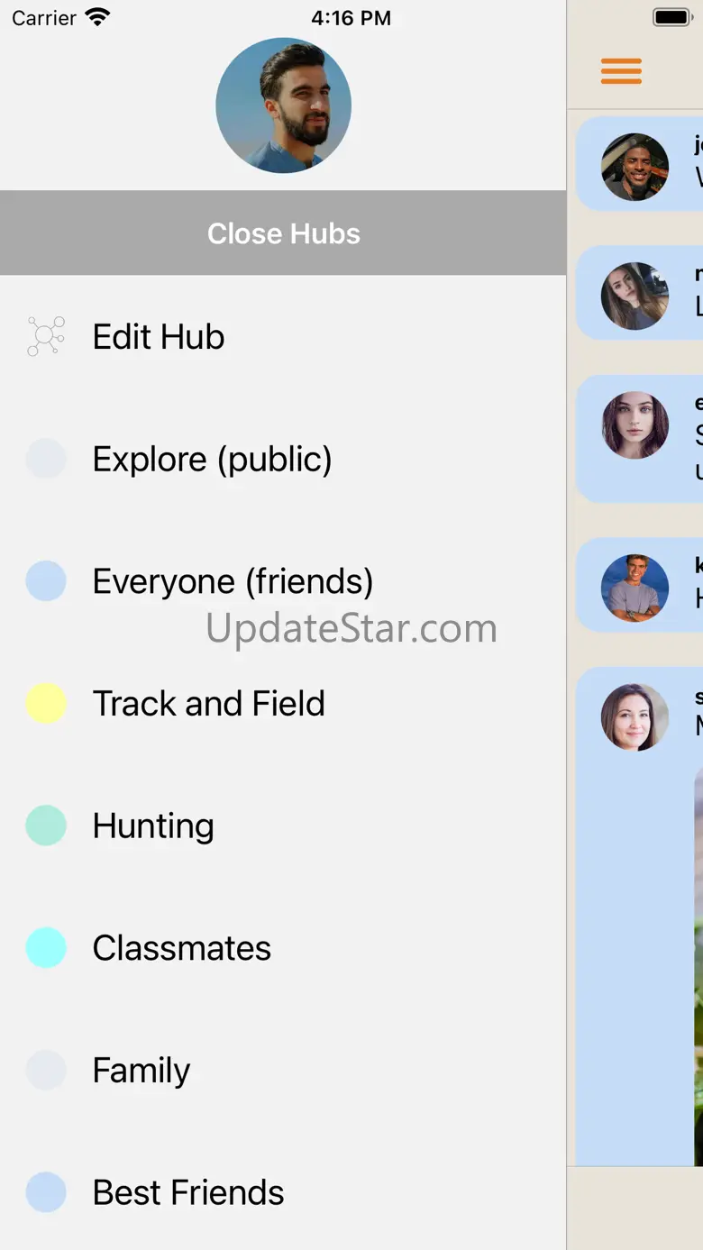Click the green Hunting color dot

pos(46,826)
